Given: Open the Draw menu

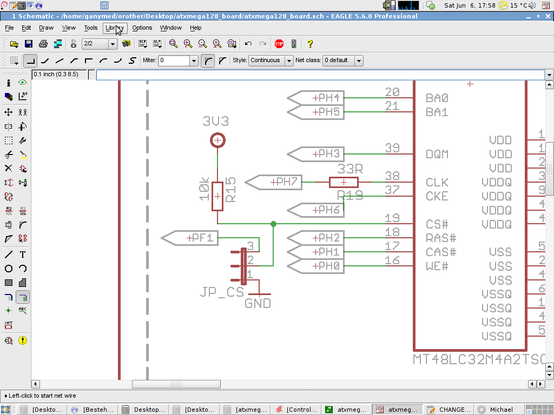Looking at the screenshot, I should click(47, 28).
